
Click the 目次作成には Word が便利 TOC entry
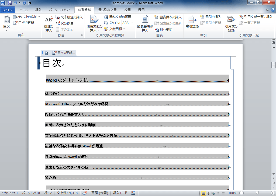[137, 156]
